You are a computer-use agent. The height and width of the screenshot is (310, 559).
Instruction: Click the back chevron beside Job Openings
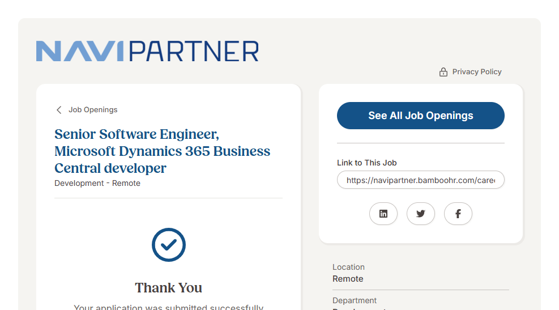59,110
